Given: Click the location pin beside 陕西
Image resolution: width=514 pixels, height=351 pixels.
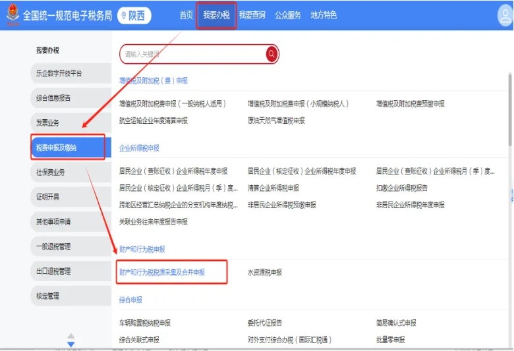Looking at the screenshot, I should point(125,15).
